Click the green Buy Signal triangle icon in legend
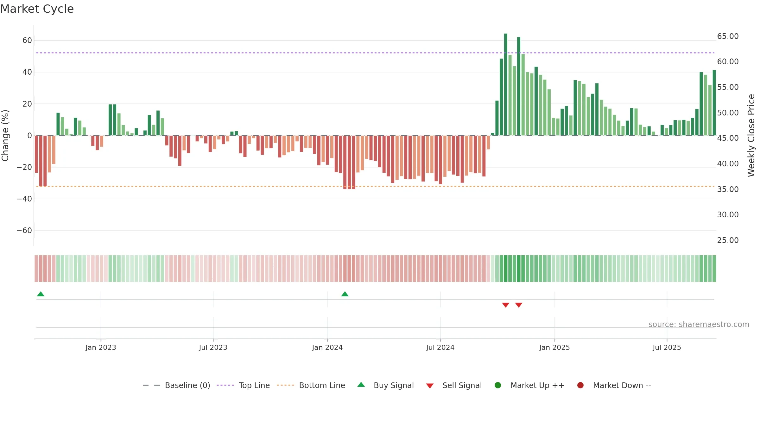This screenshot has width=760, height=427. click(x=361, y=385)
